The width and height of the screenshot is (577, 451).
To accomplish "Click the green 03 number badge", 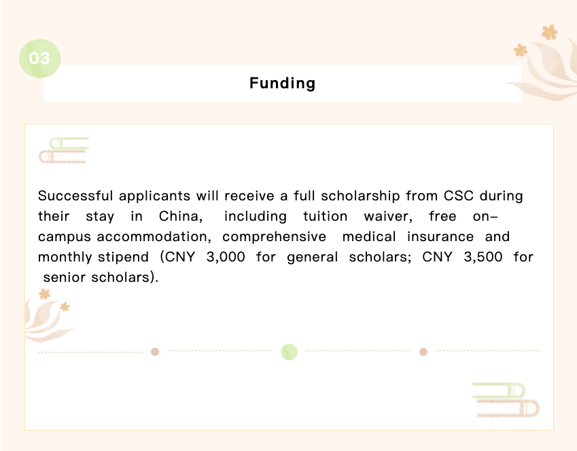I will 40,58.
